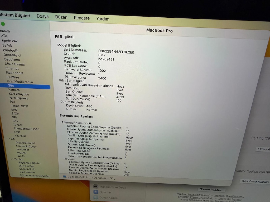Open the Dosya menu
Screen dimensions: 270x202
pos(42,16)
